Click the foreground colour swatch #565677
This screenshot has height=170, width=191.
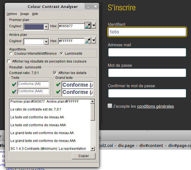pyautogui.click(x=34, y=27)
